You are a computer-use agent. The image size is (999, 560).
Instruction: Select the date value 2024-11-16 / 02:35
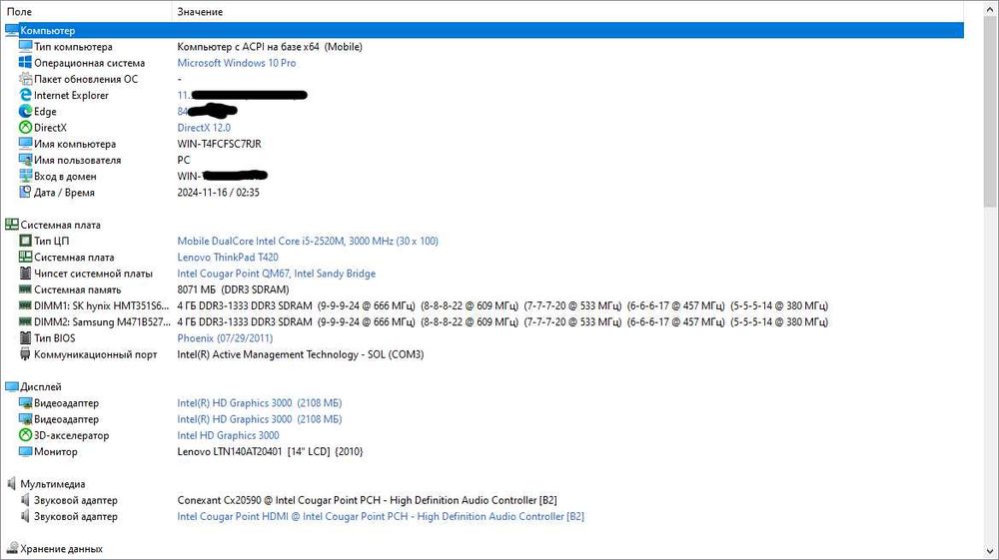tap(218, 193)
